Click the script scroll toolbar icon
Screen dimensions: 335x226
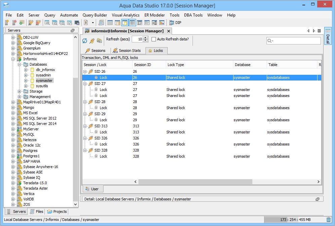pos(101,23)
